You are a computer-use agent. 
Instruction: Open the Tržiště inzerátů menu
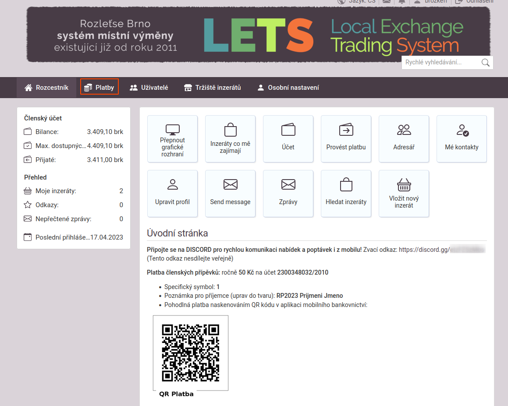coord(213,88)
